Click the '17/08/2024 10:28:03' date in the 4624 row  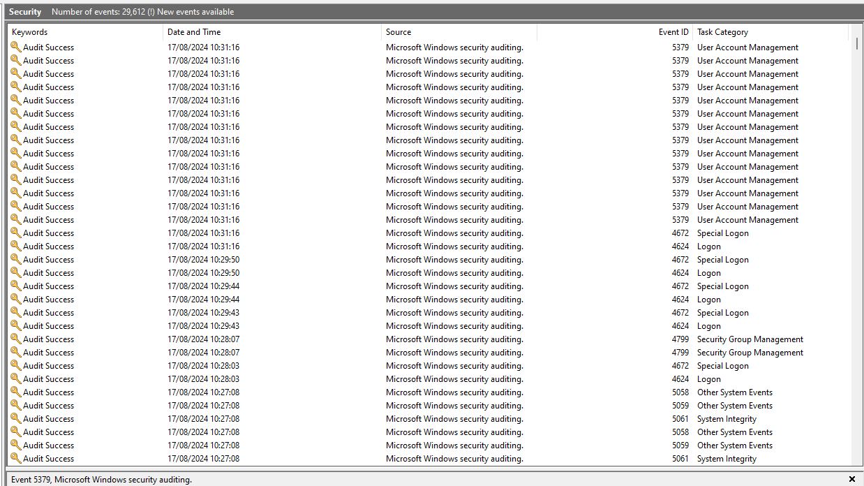pyautogui.click(x=203, y=379)
